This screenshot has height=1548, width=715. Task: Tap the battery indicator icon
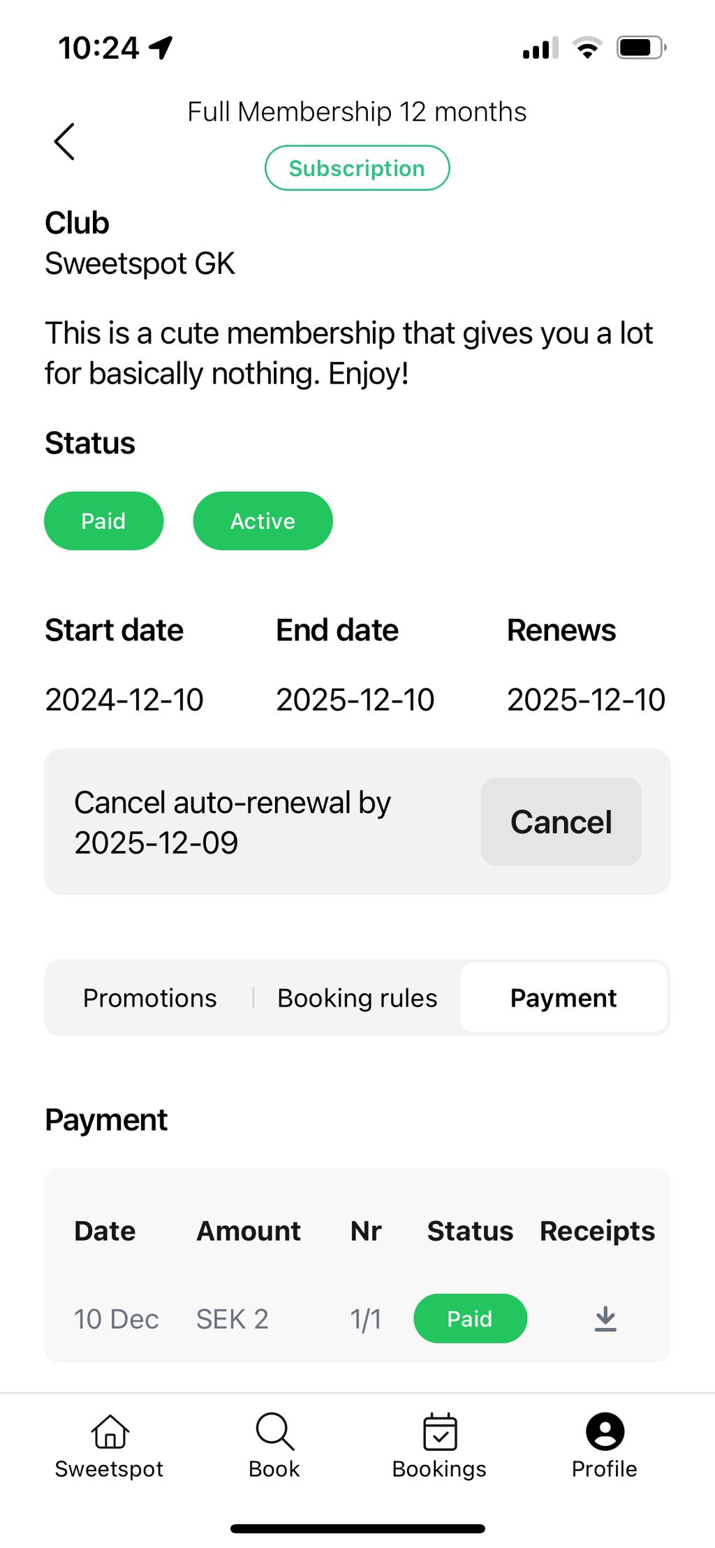coord(641,48)
